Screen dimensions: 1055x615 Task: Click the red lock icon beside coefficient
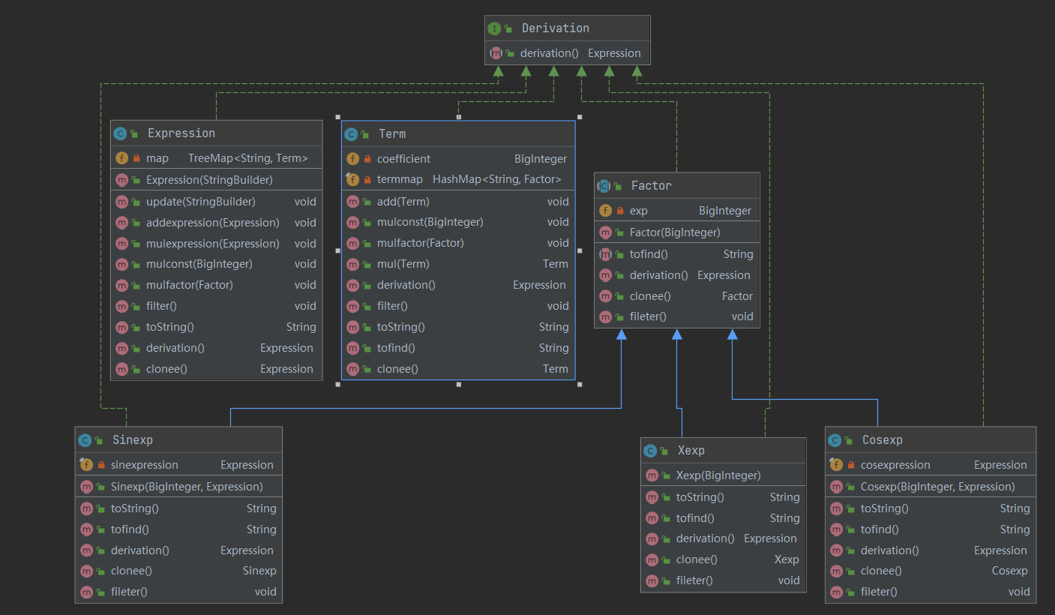[367, 159]
